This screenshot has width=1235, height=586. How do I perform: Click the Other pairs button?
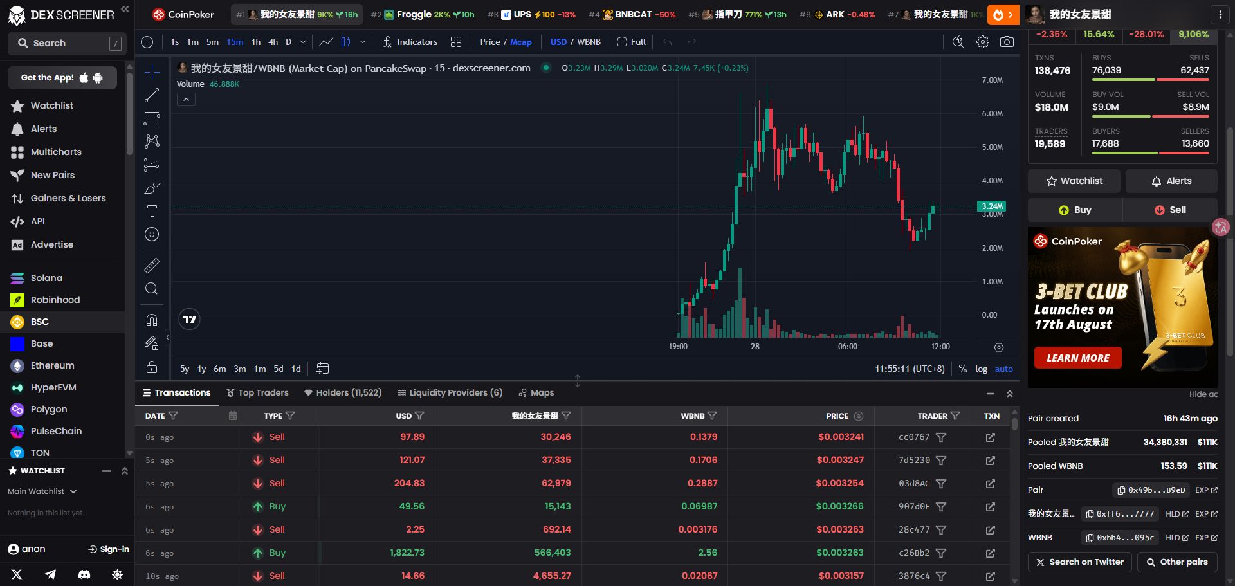click(1177, 562)
